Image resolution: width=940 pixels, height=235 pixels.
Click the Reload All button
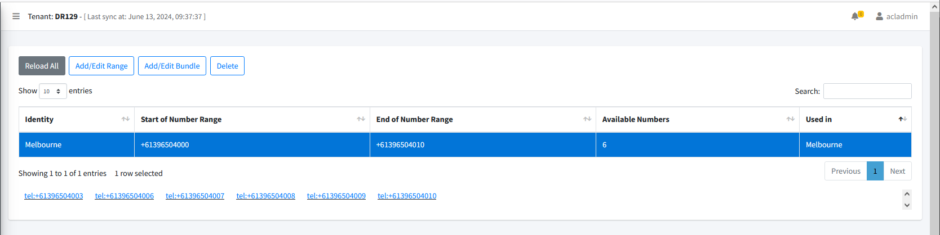coord(42,66)
